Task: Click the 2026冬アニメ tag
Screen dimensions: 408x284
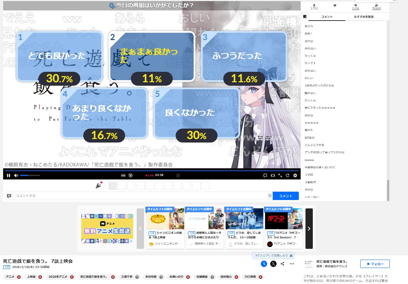Action: click(58, 277)
